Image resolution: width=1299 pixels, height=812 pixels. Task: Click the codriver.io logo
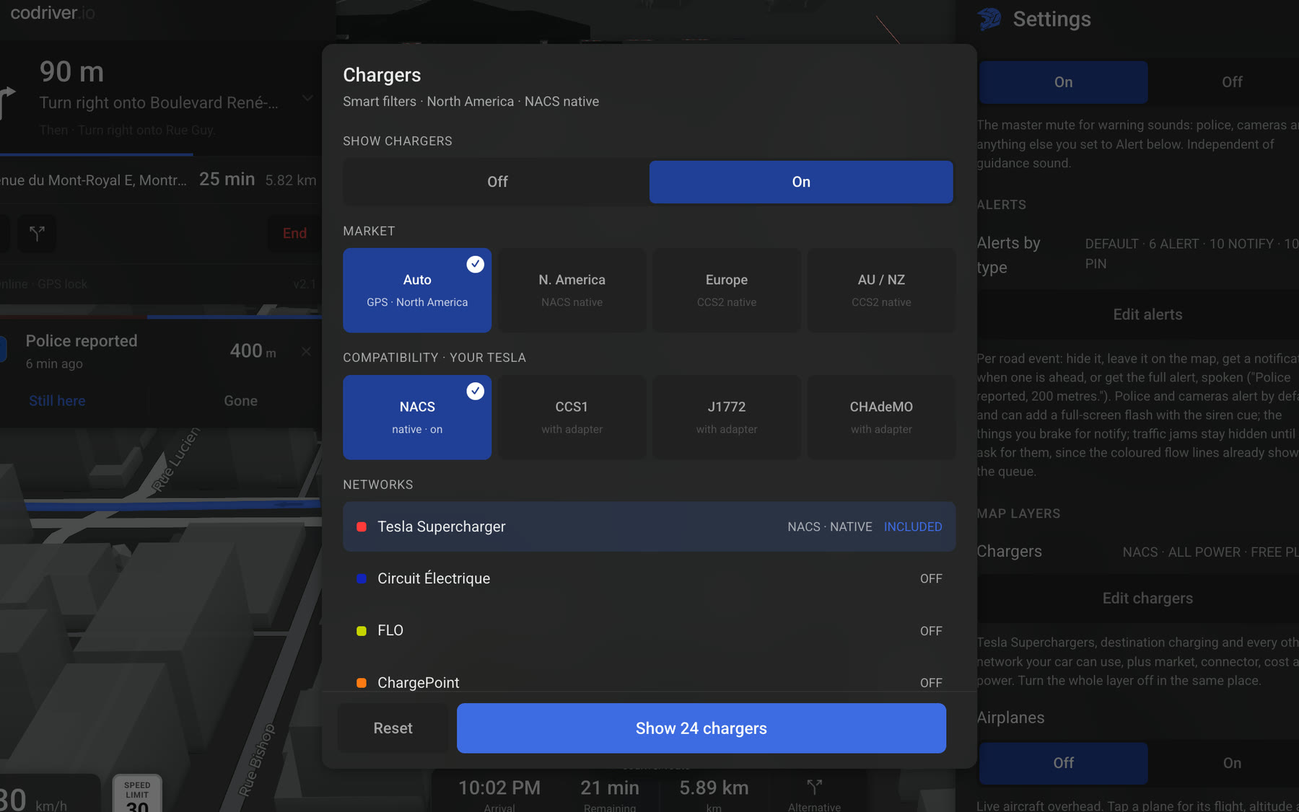click(x=53, y=12)
